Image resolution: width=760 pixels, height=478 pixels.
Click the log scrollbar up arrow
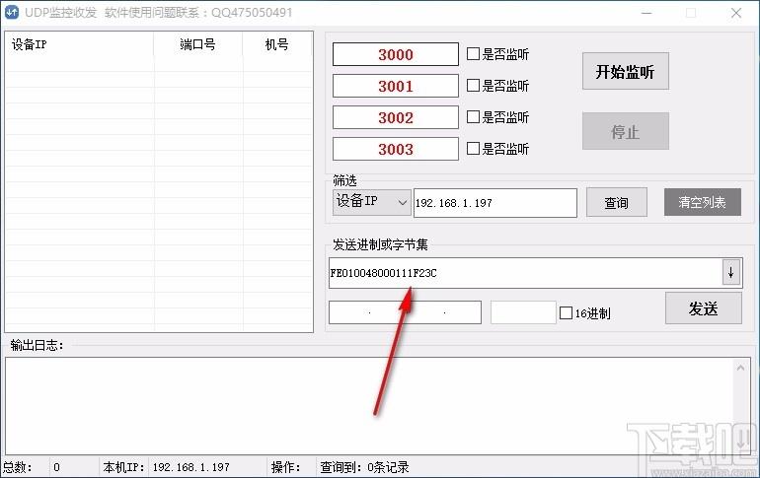(740, 369)
